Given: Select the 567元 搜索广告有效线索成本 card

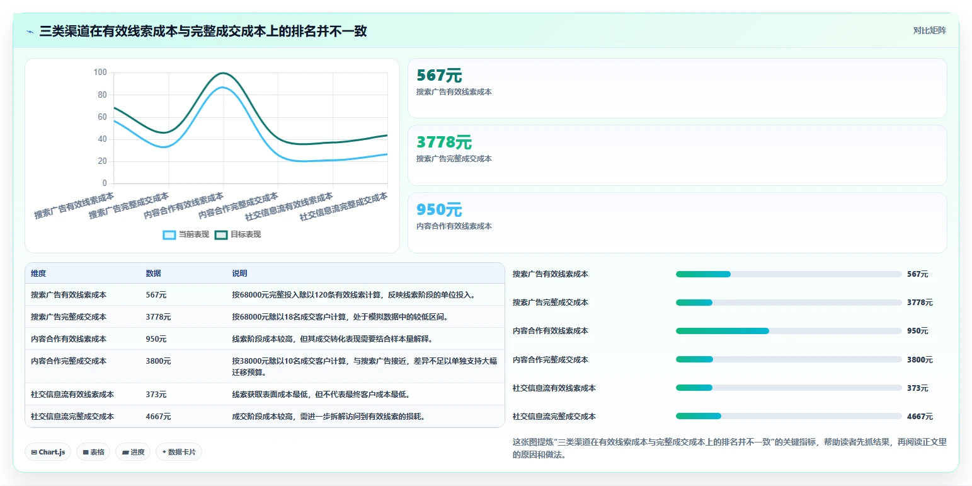Looking at the screenshot, I should [x=677, y=88].
